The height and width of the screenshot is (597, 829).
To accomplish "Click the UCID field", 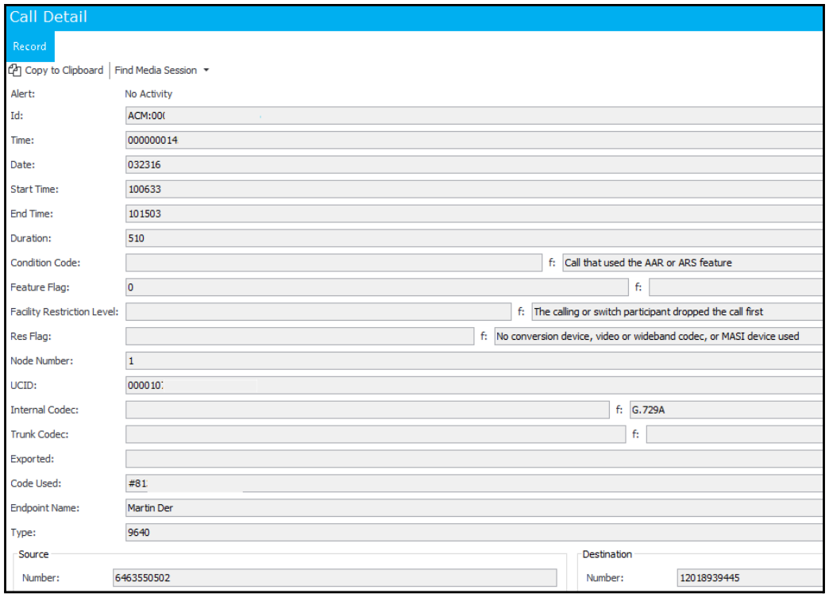I will tap(474, 386).
